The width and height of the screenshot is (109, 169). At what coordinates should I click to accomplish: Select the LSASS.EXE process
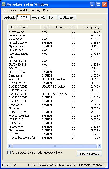[55, 105]
